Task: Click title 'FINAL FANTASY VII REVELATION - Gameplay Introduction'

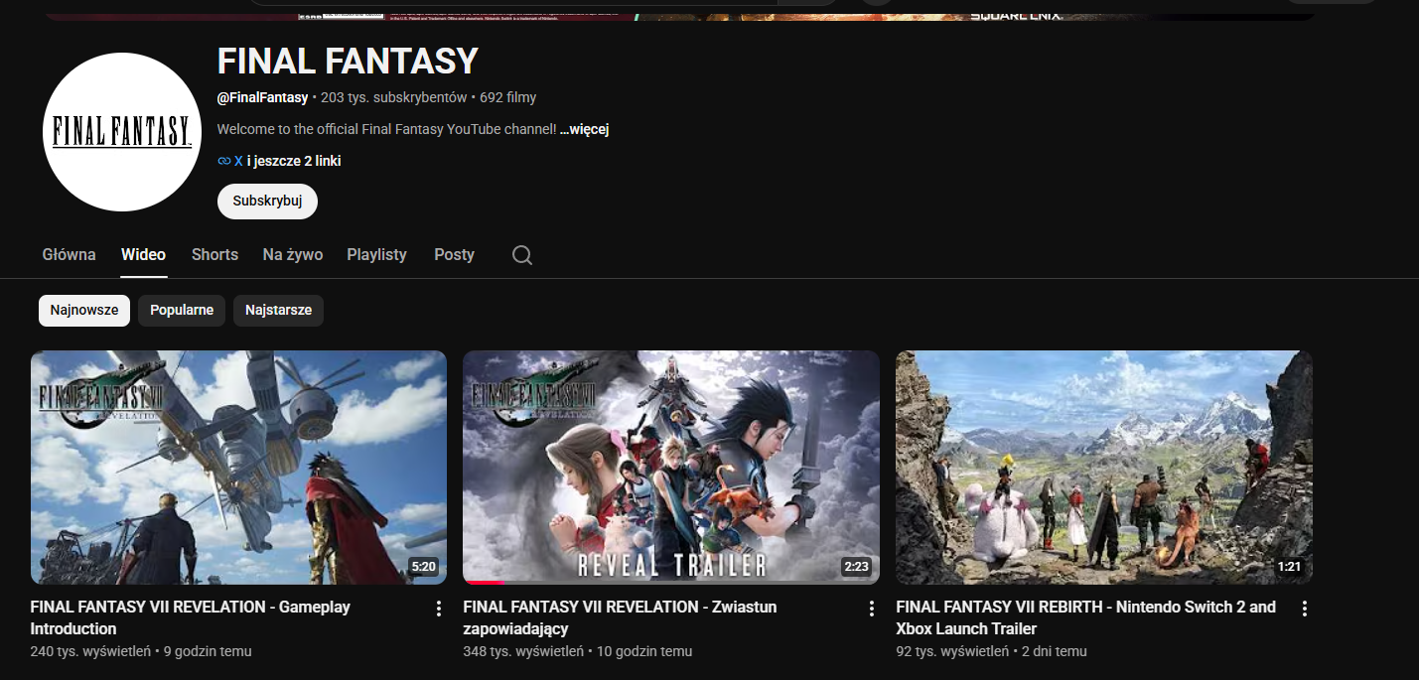Action: pyautogui.click(x=191, y=617)
